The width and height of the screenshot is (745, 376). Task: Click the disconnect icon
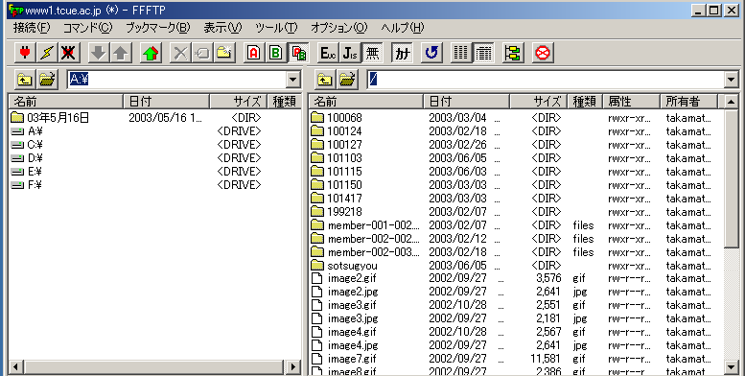(68, 53)
